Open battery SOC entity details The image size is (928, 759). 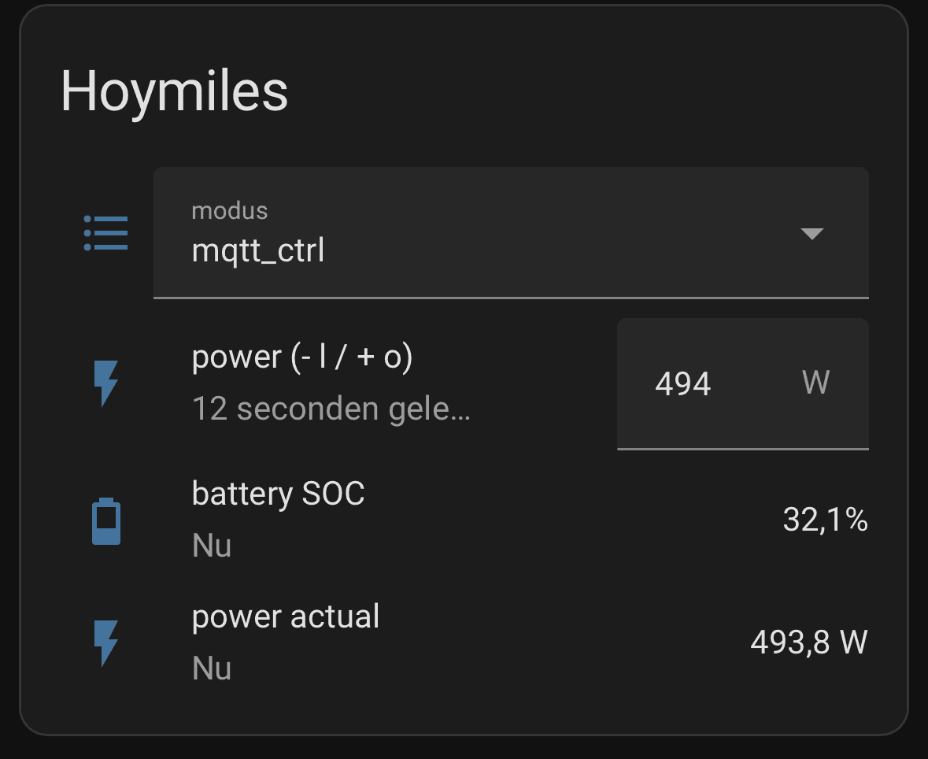click(278, 494)
